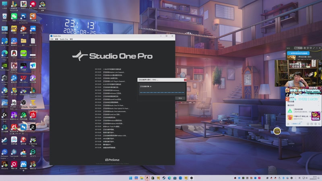Image resolution: width=322 pixels, height=181 pixels.
Task: Select the green triangle entry in the YY list
Action: [x=290, y=111]
